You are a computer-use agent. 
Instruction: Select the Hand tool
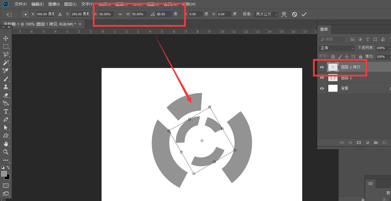(6, 144)
